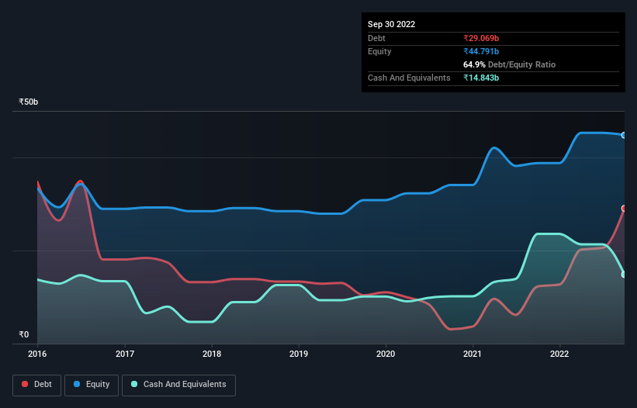
Task: Select the Debt endpoint marker on chart
Action: [624, 208]
